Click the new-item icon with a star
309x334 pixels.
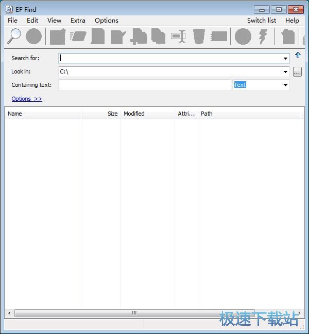click(x=58, y=36)
